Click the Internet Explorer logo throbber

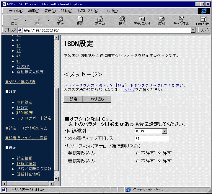tap(204, 11)
